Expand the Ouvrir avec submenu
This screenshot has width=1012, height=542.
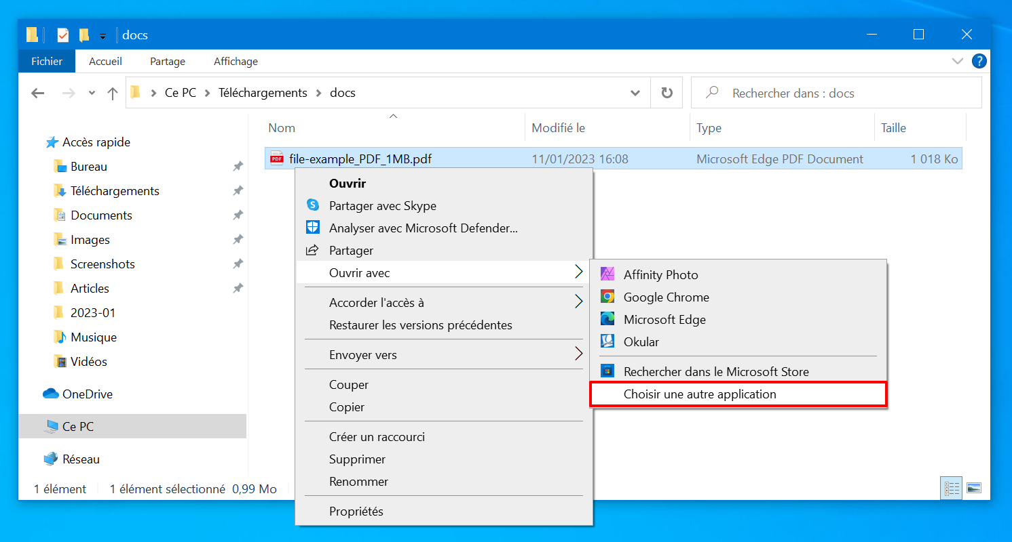click(x=444, y=273)
